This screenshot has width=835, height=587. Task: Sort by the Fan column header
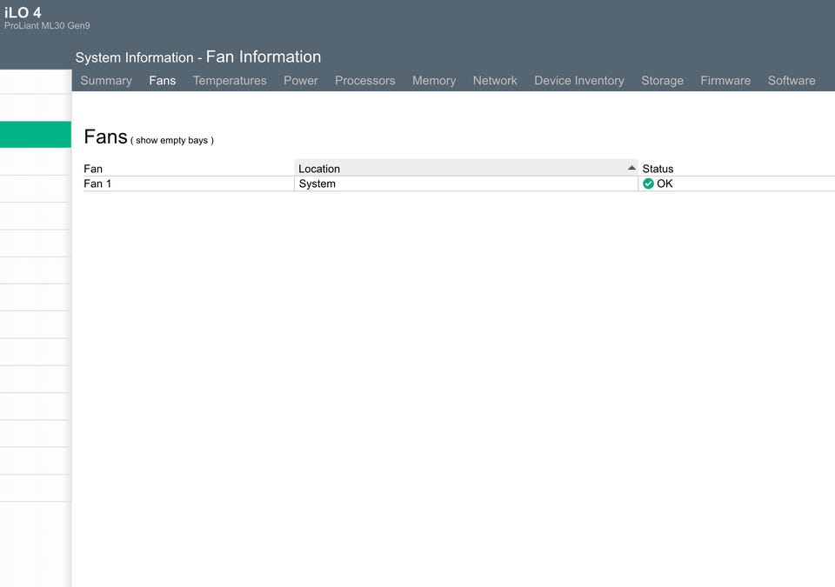(93, 169)
